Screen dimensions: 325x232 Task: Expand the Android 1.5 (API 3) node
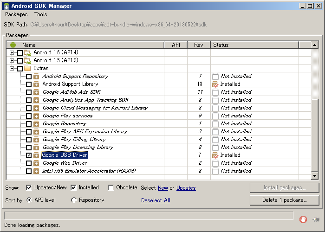pos(12,61)
